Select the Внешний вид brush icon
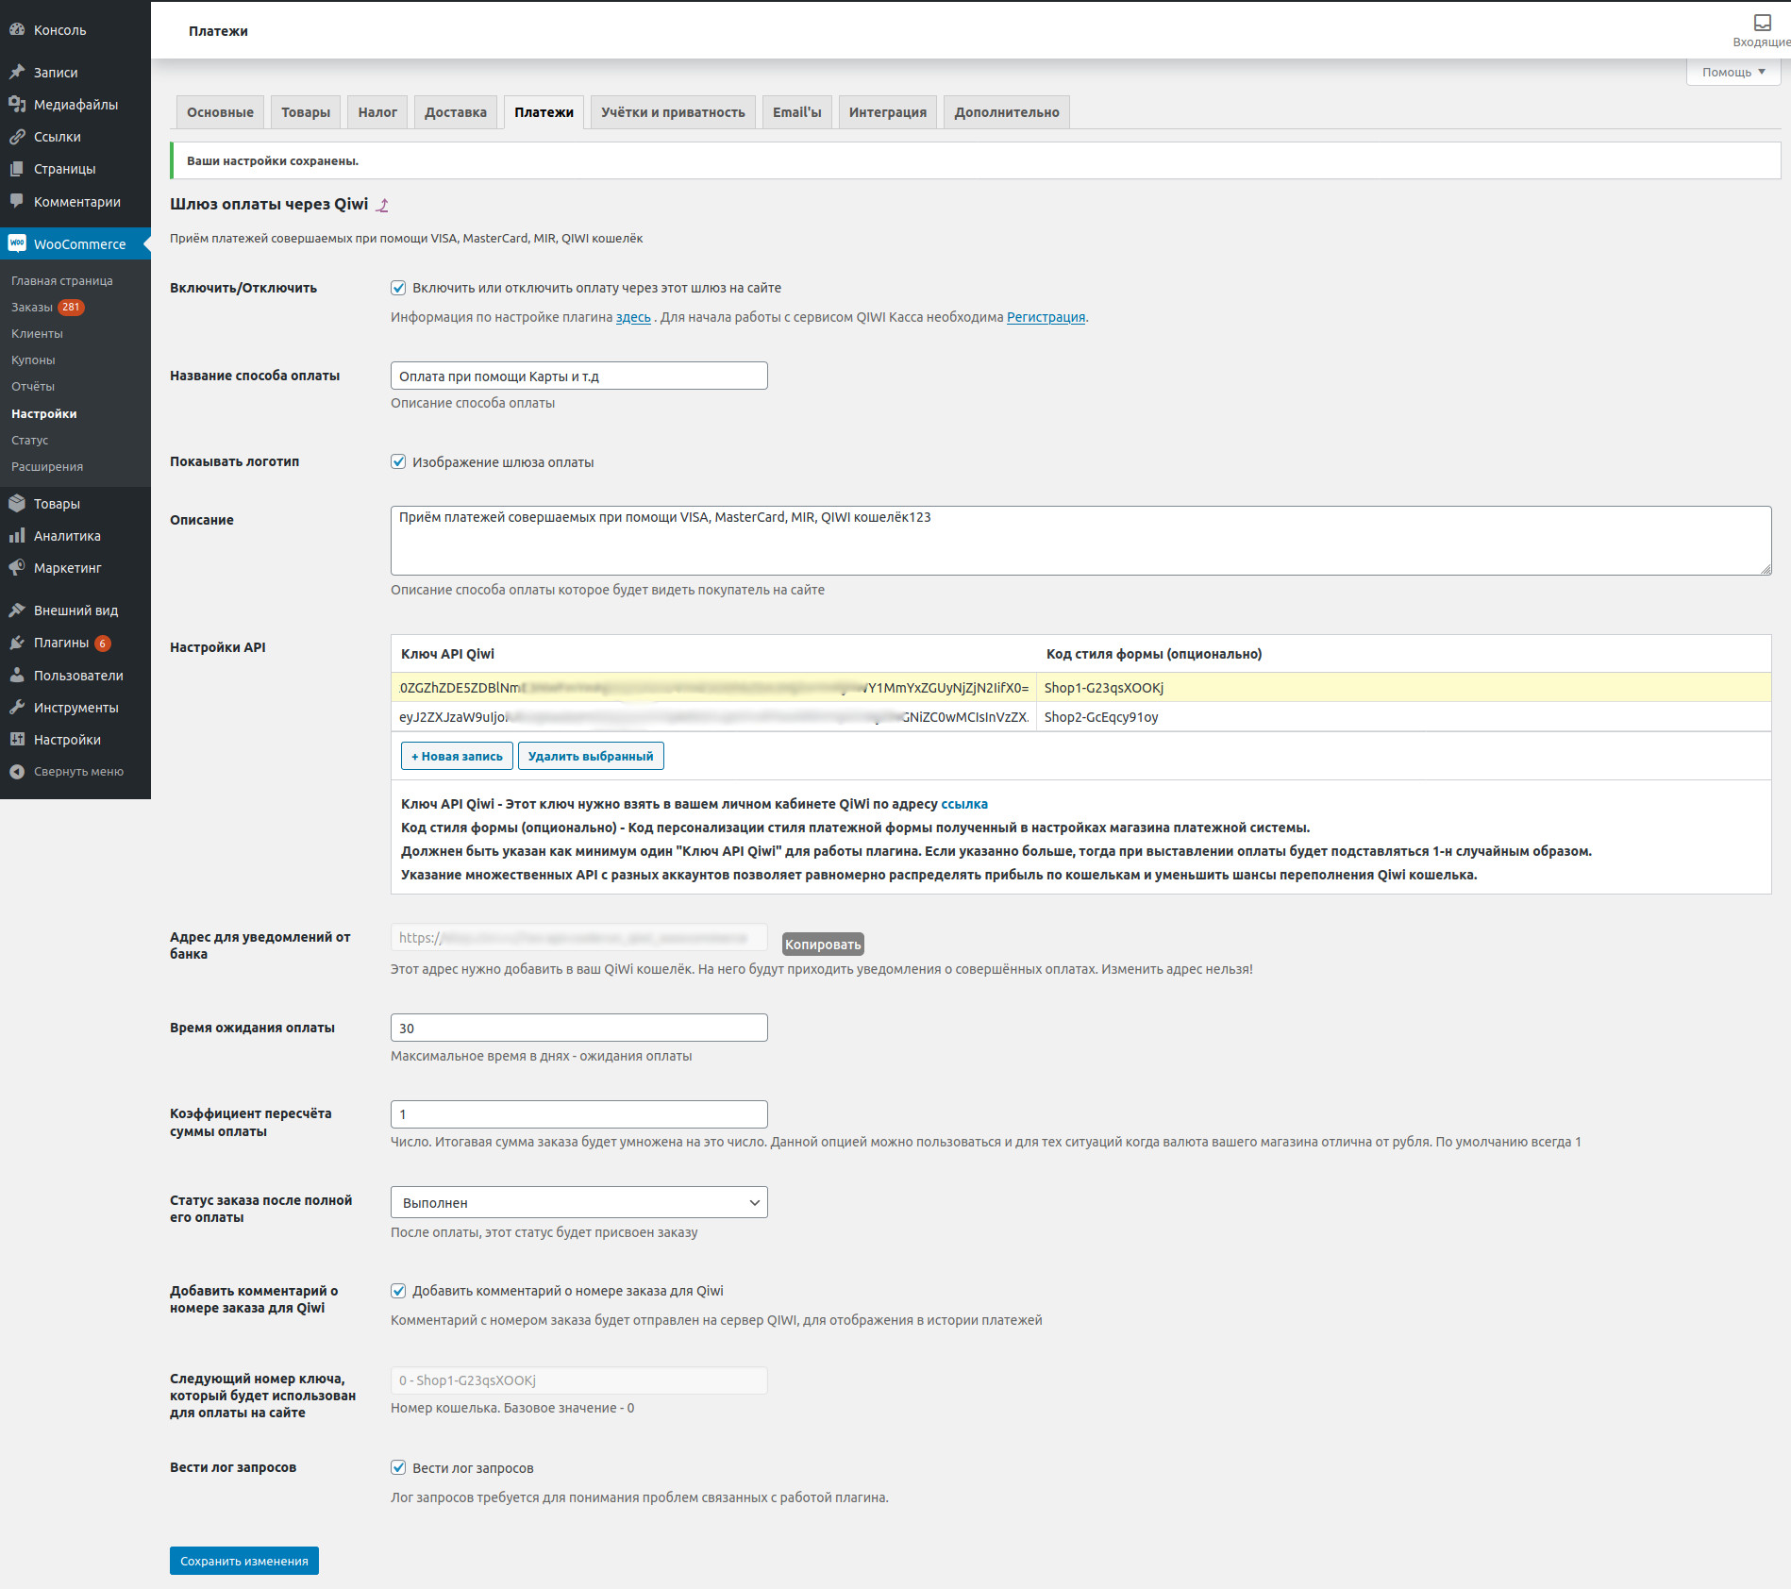 17,610
